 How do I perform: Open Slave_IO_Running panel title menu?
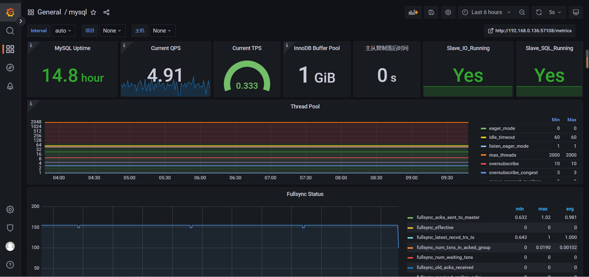pos(468,48)
